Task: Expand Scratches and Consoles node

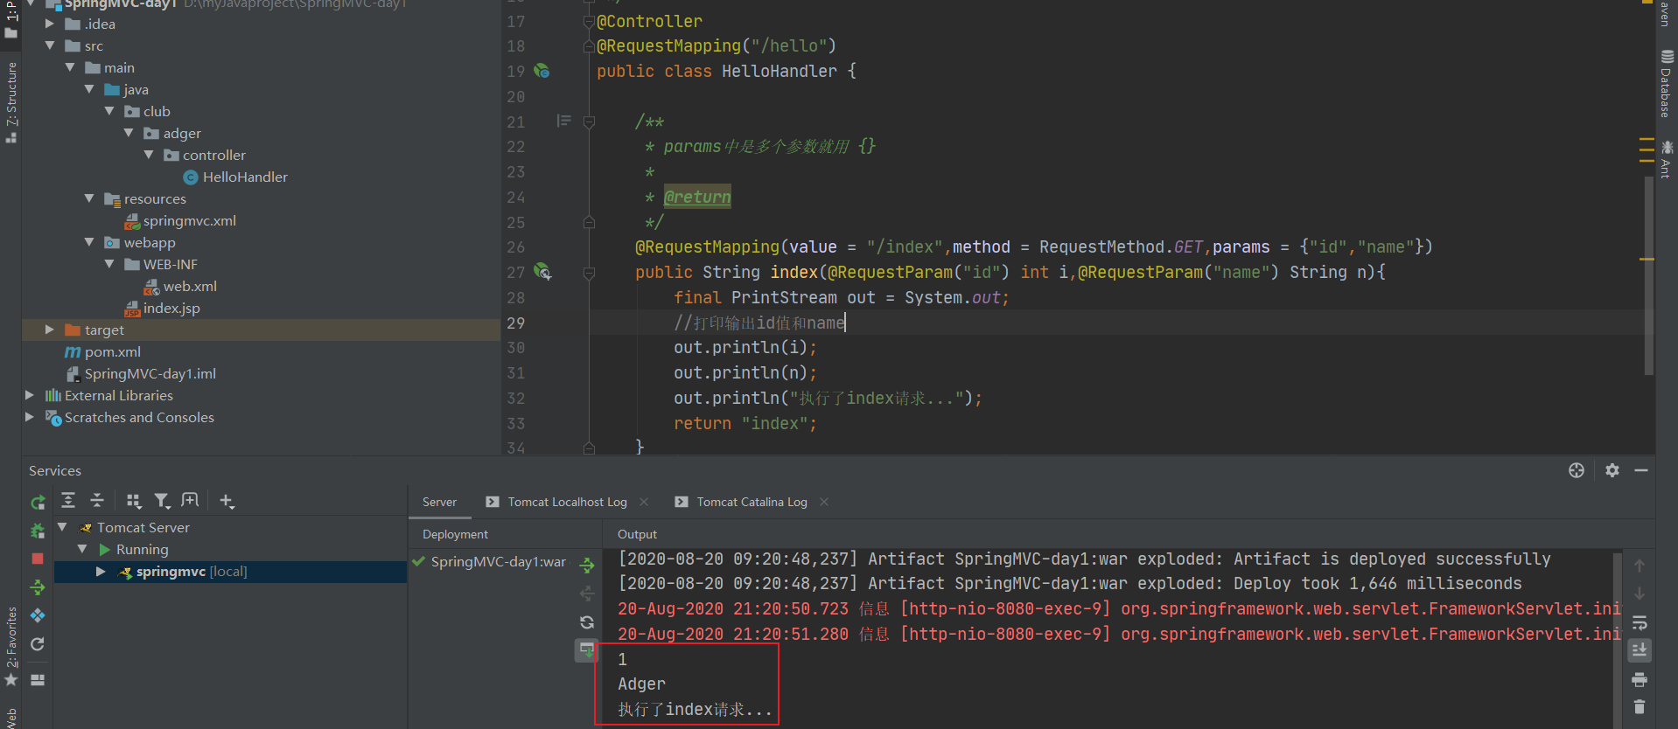Action: (30, 417)
